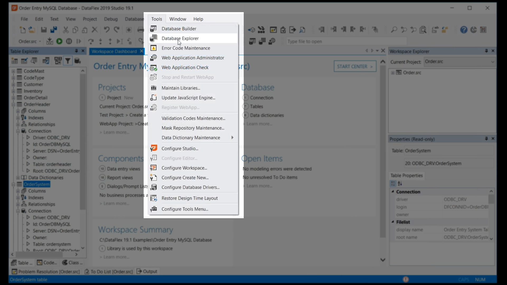The image size is (507, 285).
Task: Toggle categorized view in Table Properties
Action: tap(393, 183)
